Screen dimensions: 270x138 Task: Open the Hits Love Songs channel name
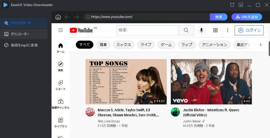click(x=109, y=121)
